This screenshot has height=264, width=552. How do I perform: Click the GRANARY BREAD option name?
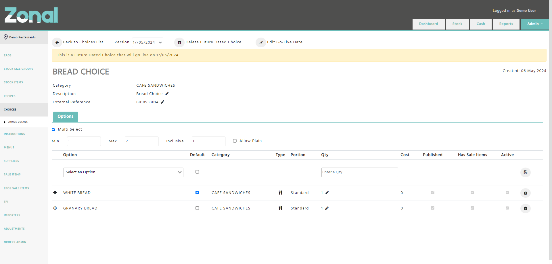click(80, 208)
